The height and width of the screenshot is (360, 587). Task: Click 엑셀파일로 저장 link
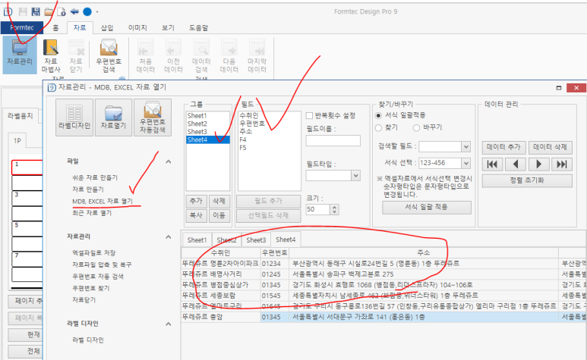coord(93,253)
